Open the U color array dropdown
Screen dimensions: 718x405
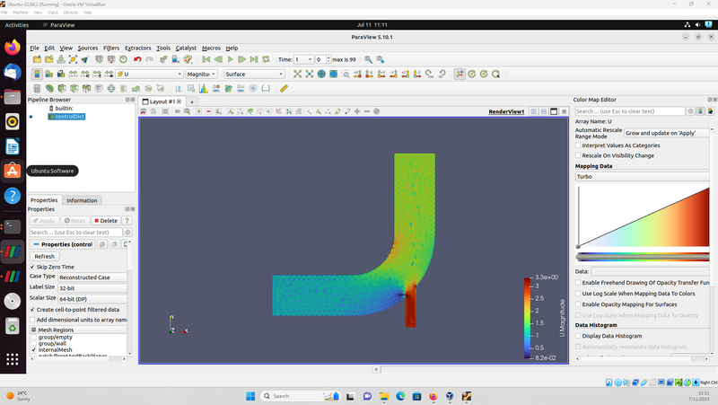click(149, 75)
